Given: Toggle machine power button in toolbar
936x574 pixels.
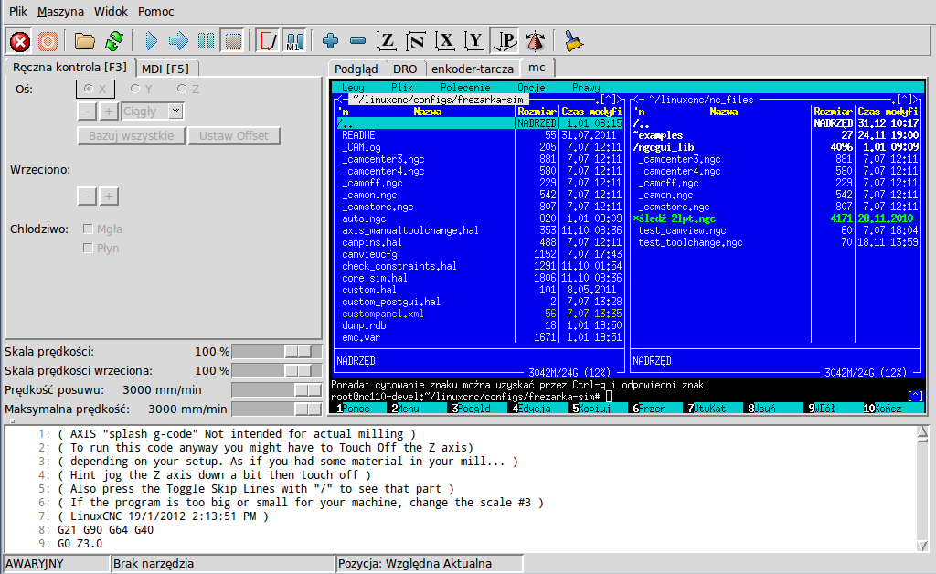Looking at the screenshot, I should coord(48,41).
